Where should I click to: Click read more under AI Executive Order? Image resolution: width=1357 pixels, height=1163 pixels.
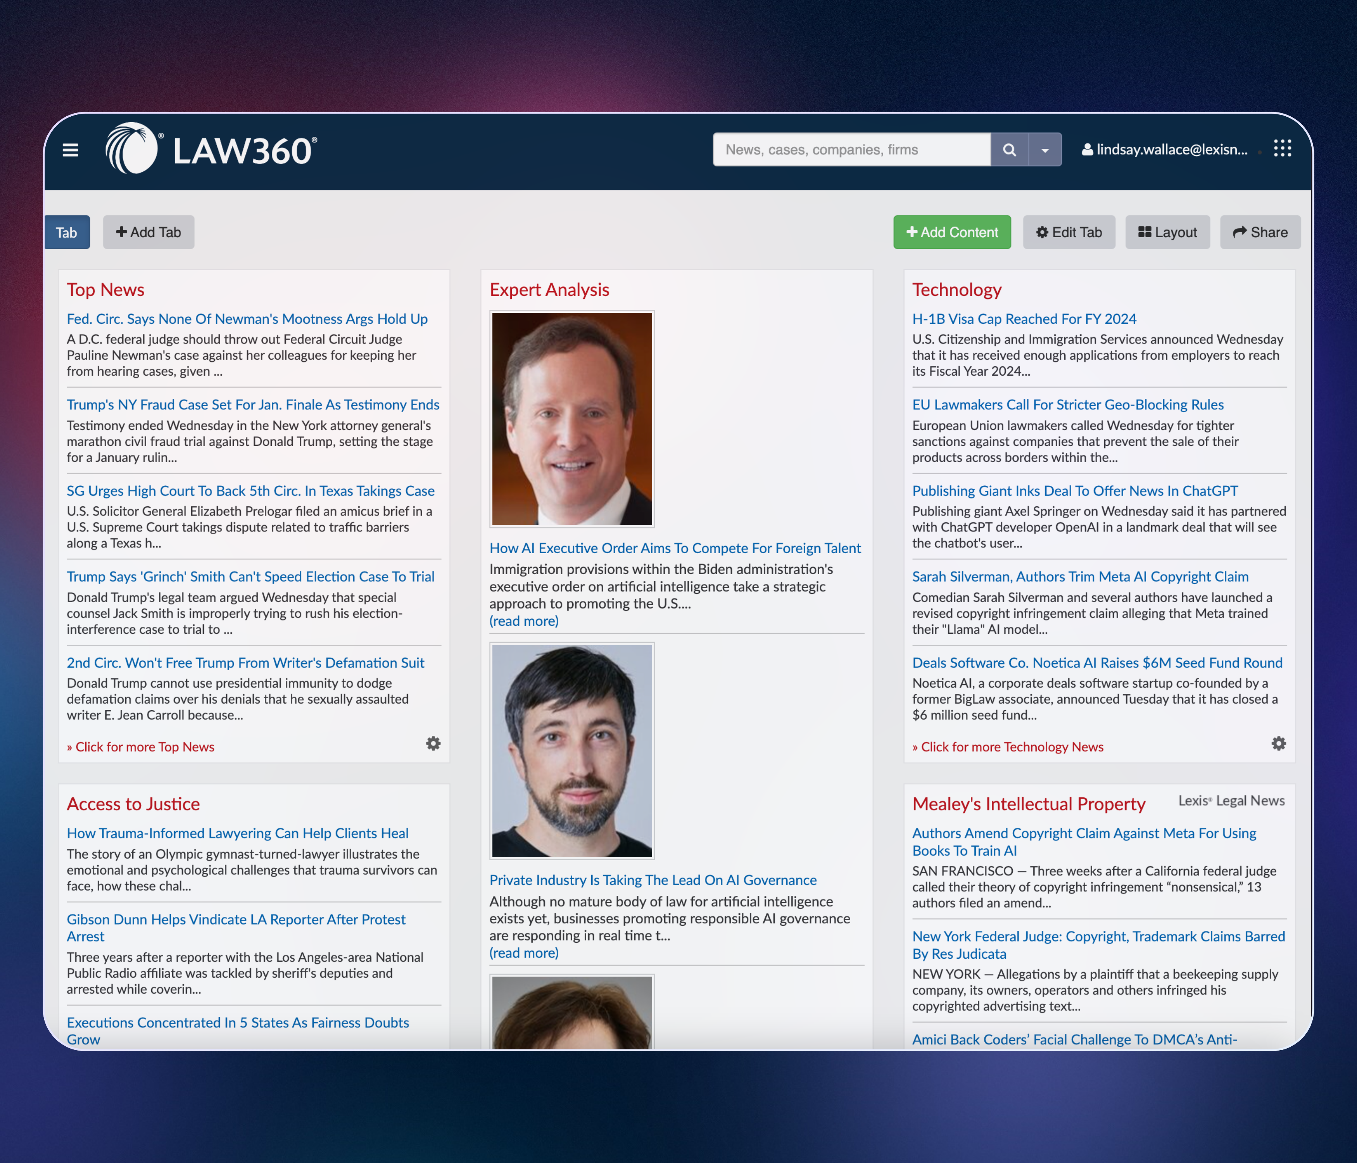(524, 621)
